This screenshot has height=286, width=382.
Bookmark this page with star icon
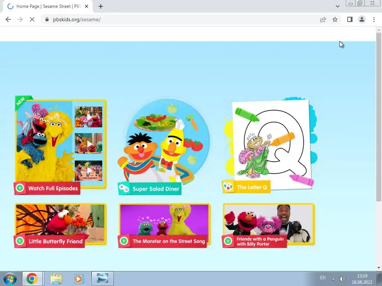click(x=335, y=19)
